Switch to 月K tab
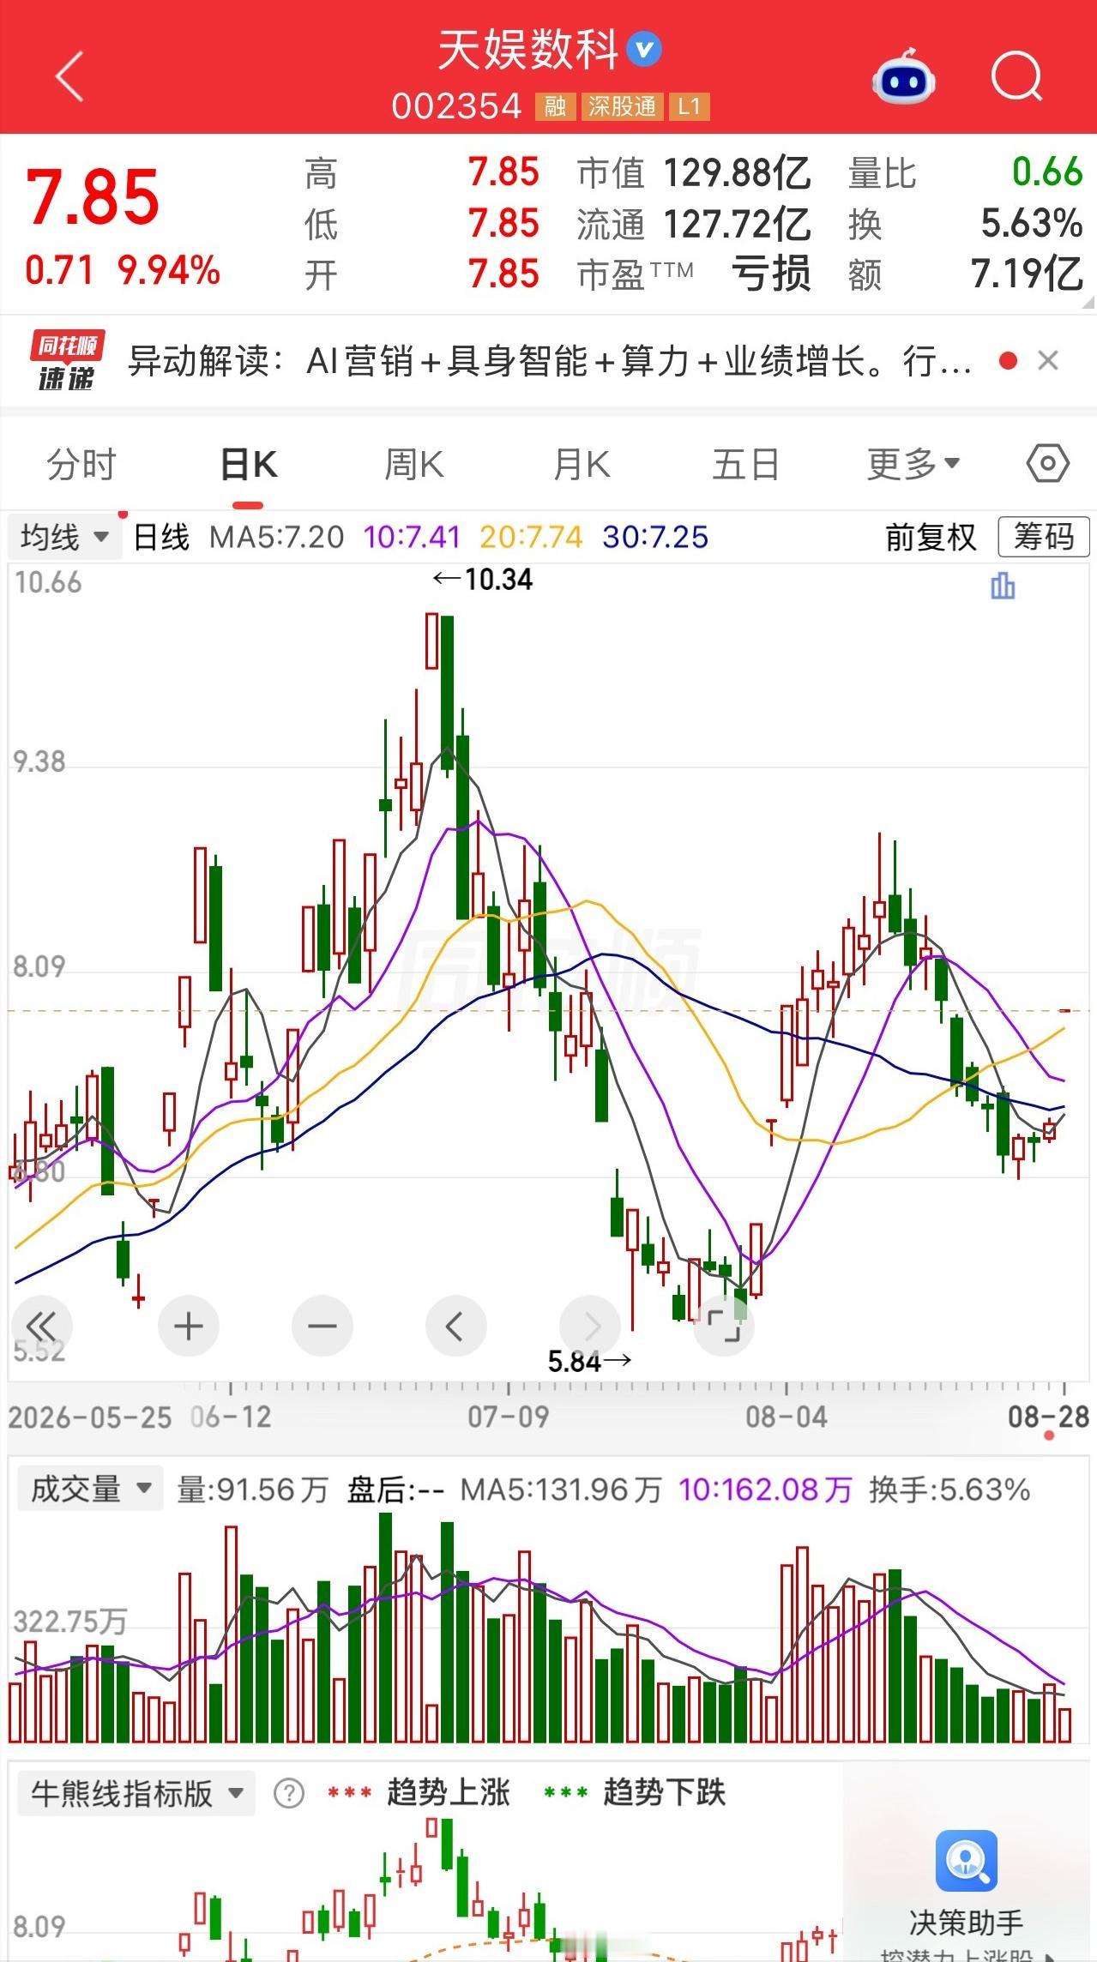Screen dimensions: 1097x1962 coord(582,465)
